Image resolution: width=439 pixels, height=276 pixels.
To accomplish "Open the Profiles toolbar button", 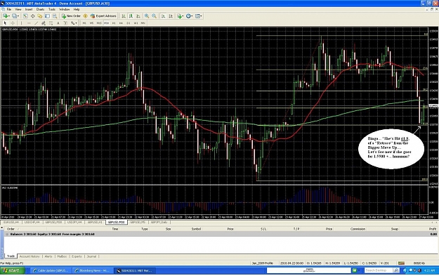I will coord(15,16).
